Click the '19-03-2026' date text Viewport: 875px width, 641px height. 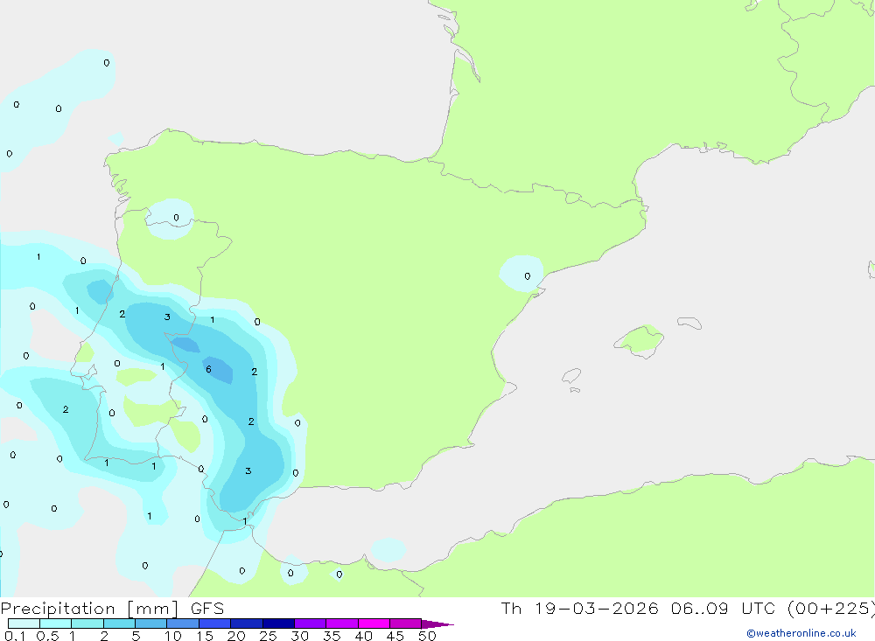point(597,608)
